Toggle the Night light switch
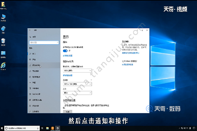Screen dimensions: 197x131 (x=65, y=51)
